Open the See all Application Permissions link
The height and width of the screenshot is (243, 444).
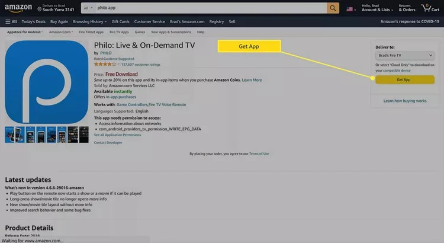pos(117,135)
